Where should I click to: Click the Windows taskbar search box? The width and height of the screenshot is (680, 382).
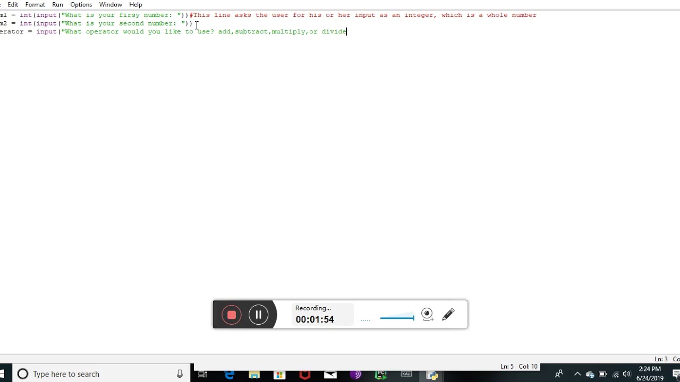[x=101, y=374]
